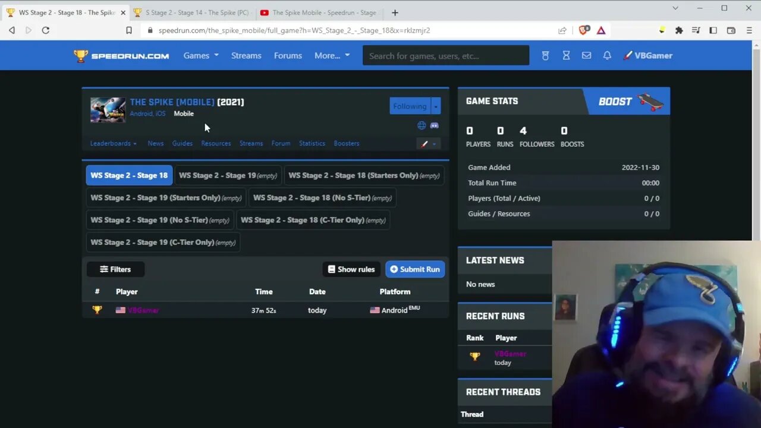
Task: Click the globe website icon on game page
Action: point(422,125)
